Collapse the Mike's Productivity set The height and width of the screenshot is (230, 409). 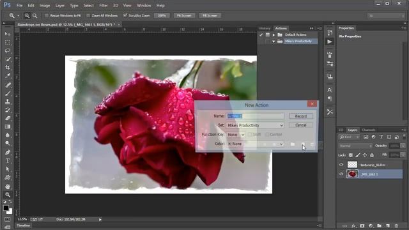pyautogui.click(x=274, y=42)
